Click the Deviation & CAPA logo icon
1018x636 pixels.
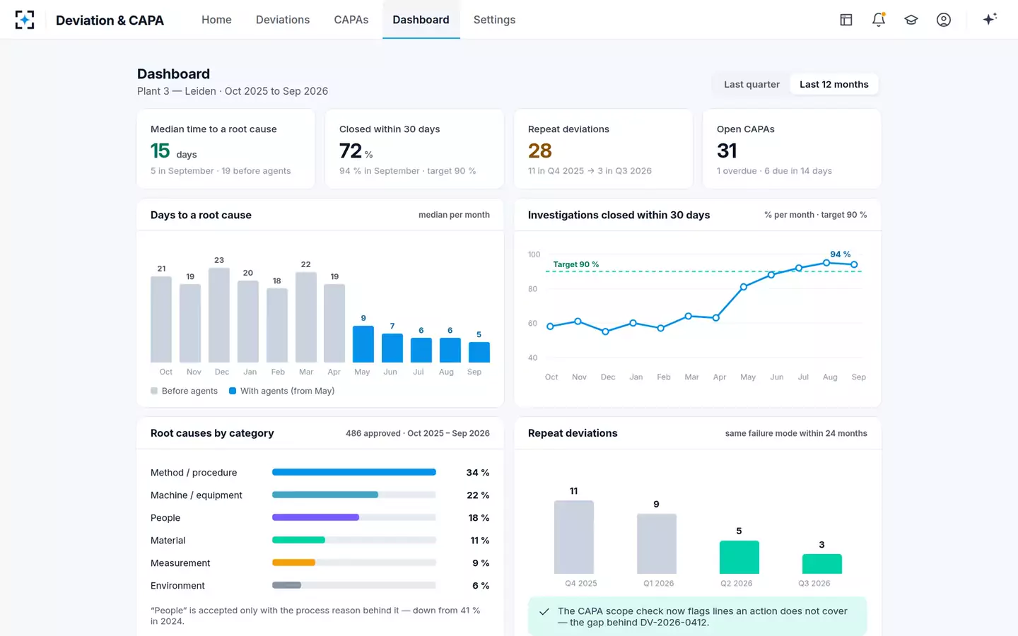[25, 20]
